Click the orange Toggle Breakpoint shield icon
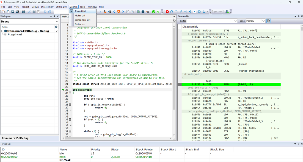This screenshot has width=303, height=162. (x=119, y=12)
